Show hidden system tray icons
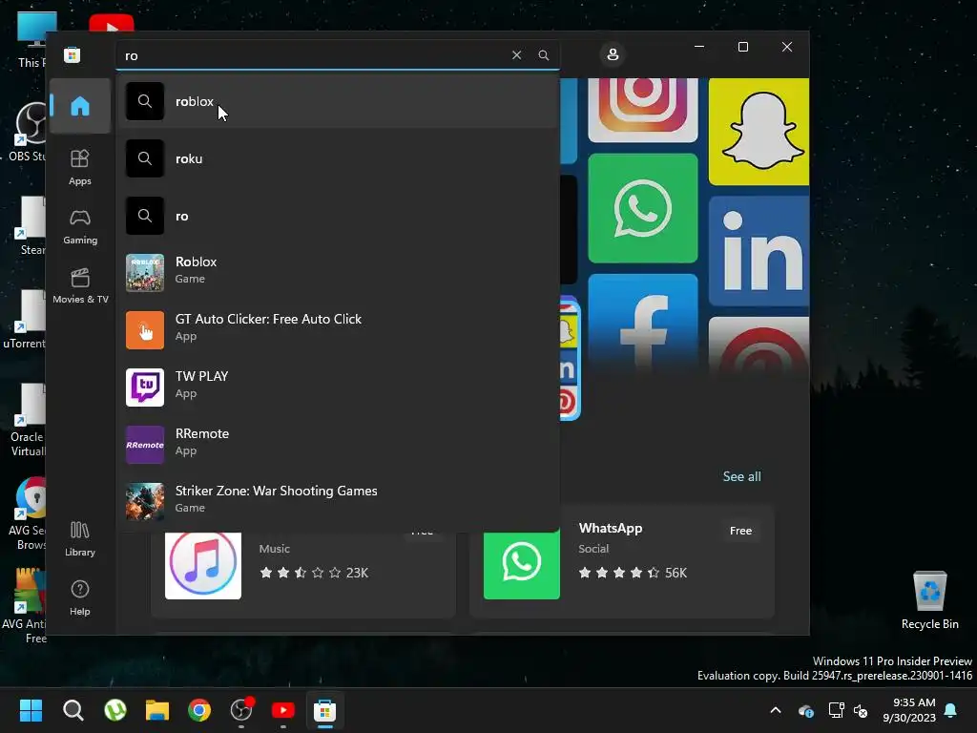Viewport: 977px width, 733px height. 776,710
